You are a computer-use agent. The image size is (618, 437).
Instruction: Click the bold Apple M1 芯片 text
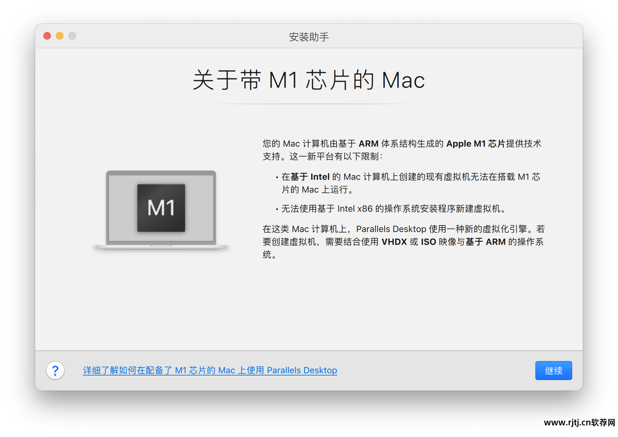point(475,144)
